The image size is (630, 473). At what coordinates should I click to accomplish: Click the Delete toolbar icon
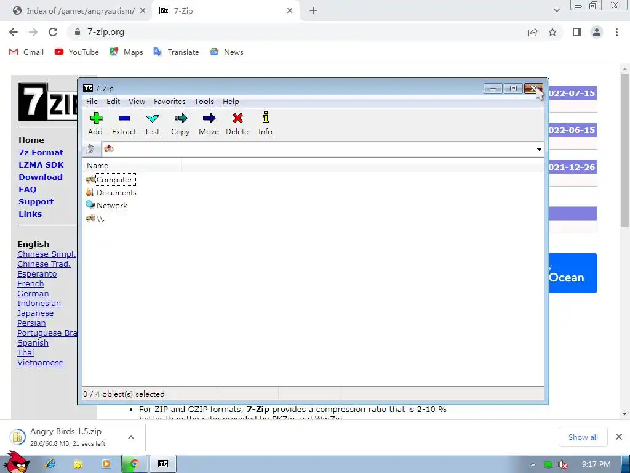click(x=237, y=124)
